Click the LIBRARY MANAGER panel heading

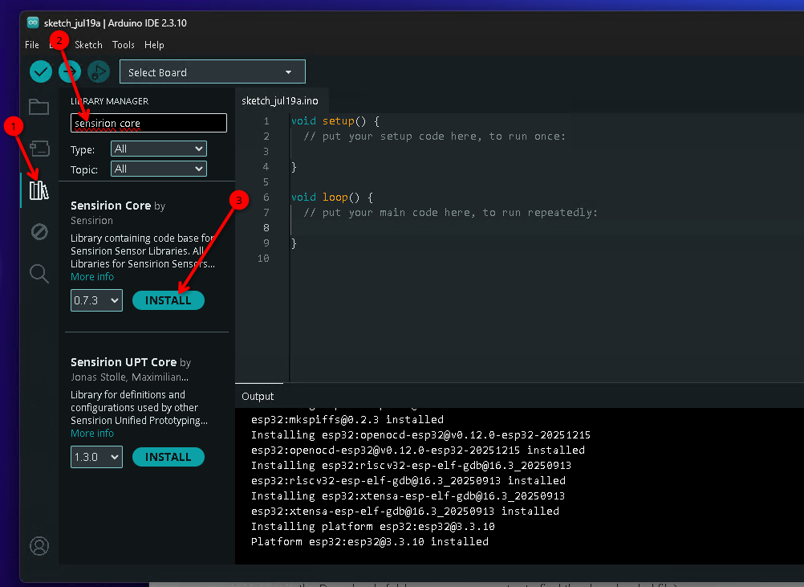tap(110, 101)
